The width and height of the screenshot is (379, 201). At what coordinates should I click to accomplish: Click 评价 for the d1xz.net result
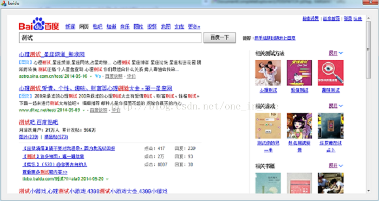pyautogui.click(x=116, y=110)
